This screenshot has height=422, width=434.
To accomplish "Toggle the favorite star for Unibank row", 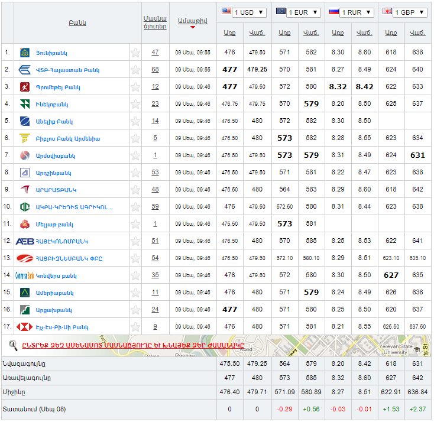I will click(x=135, y=53).
